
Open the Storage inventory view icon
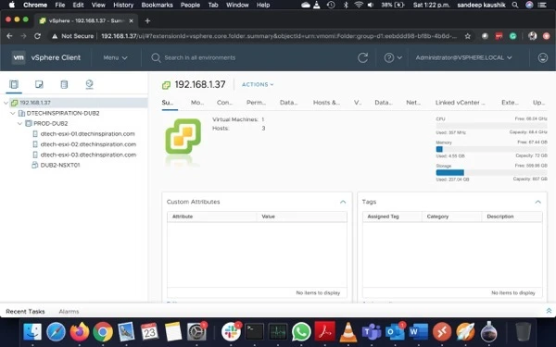(64, 84)
